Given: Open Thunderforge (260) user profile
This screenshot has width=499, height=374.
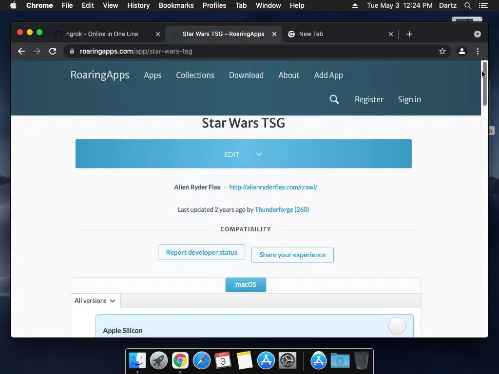Looking at the screenshot, I should coord(282,209).
